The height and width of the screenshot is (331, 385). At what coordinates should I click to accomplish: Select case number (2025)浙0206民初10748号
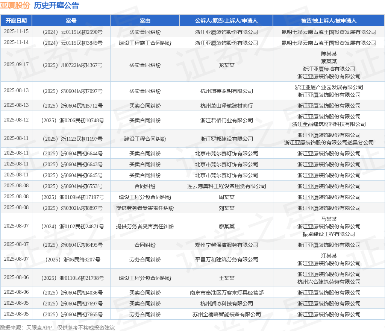71,120
